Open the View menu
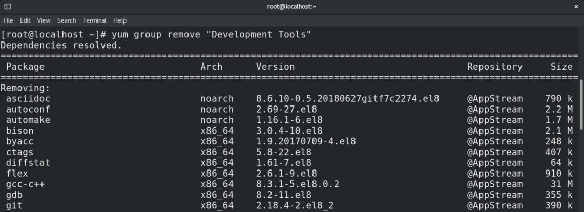The width and height of the screenshot is (584, 212). click(44, 20)
